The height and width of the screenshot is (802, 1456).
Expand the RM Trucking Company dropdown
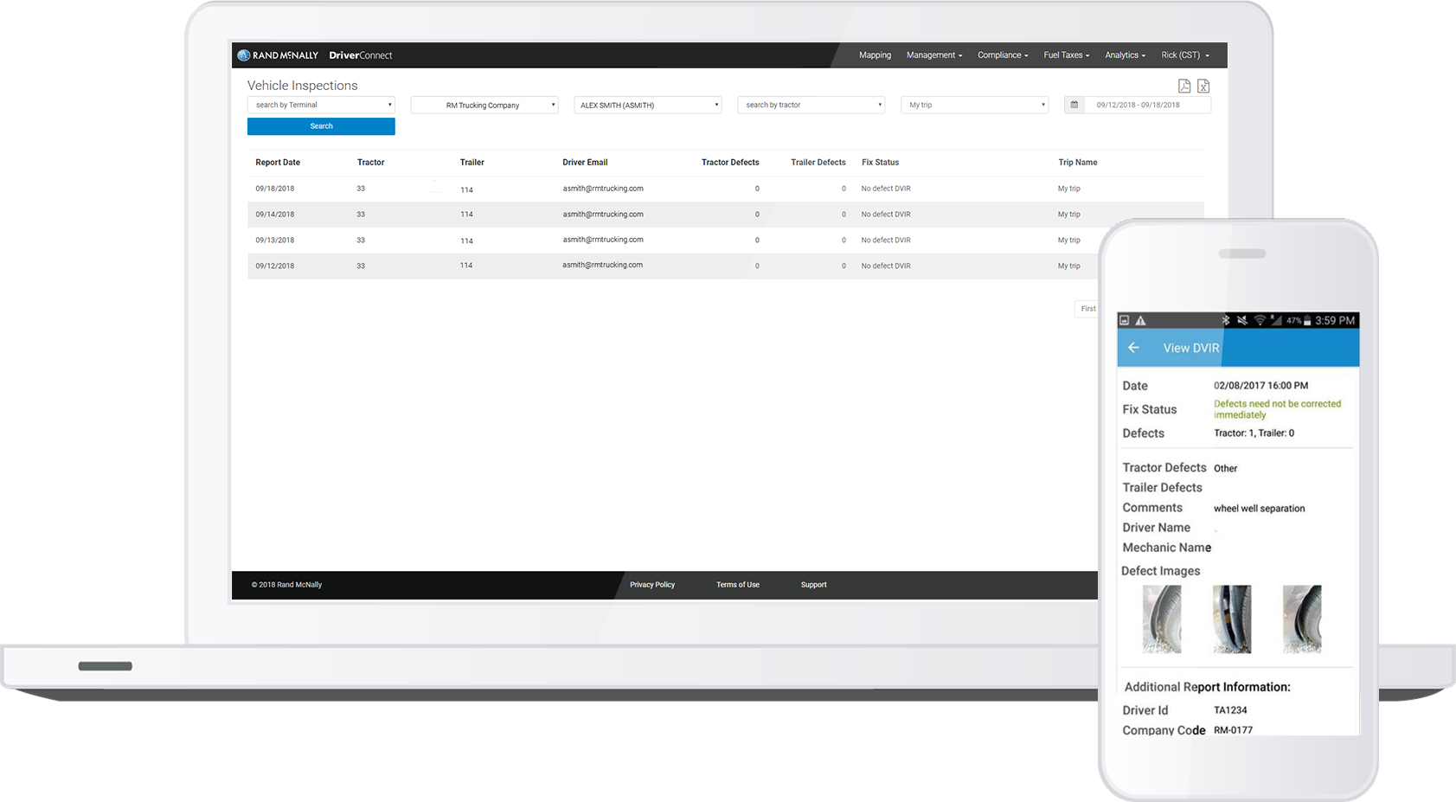point(484,105)
